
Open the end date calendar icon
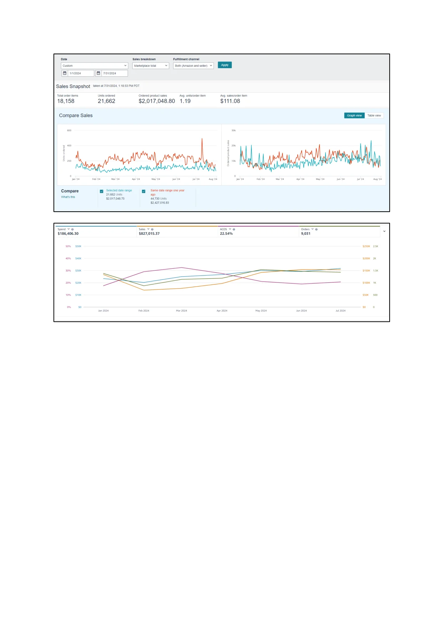pyautogui.click(x=98, y=73)
